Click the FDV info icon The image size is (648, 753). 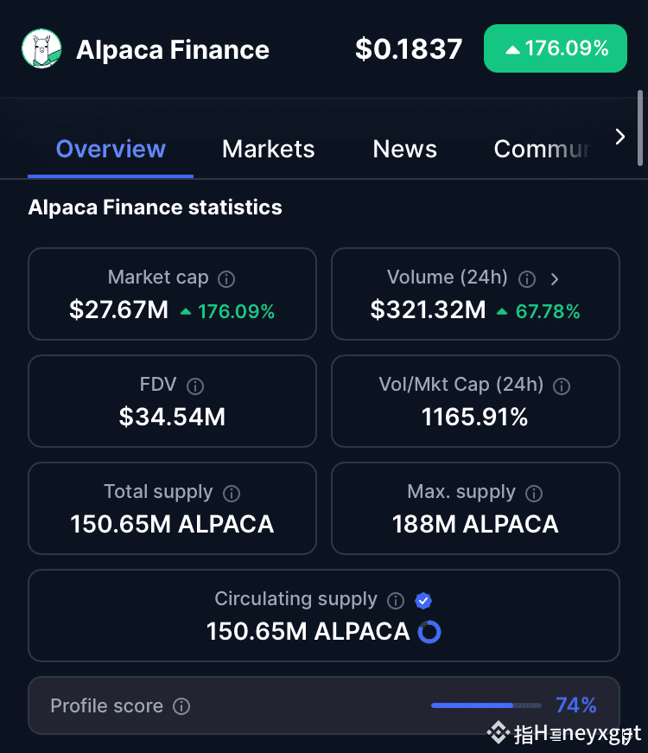(195, 386)
